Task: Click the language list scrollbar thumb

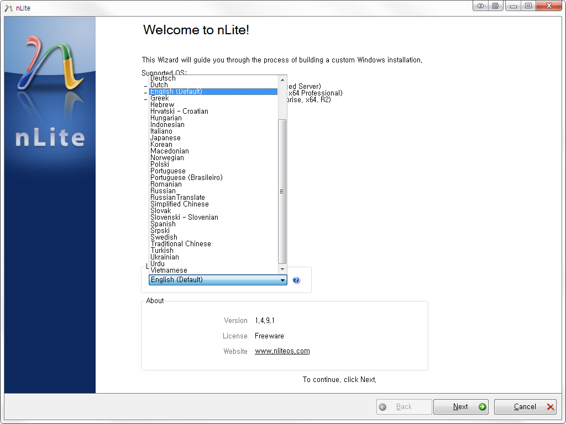Action: tap(282, 192)
